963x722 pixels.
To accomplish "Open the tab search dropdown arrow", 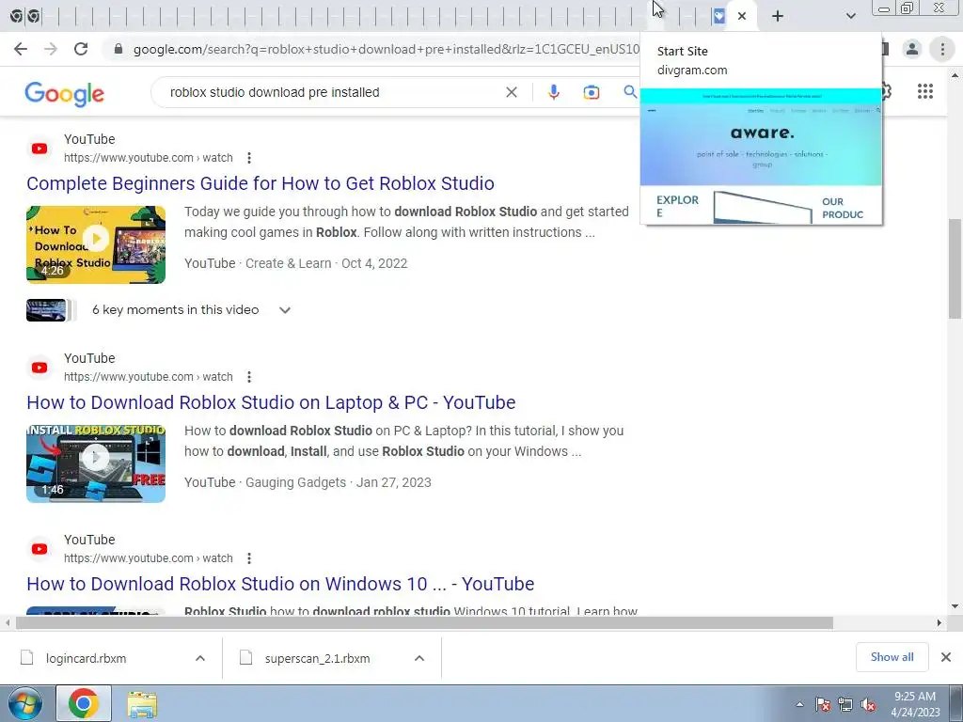I will 850,16.
